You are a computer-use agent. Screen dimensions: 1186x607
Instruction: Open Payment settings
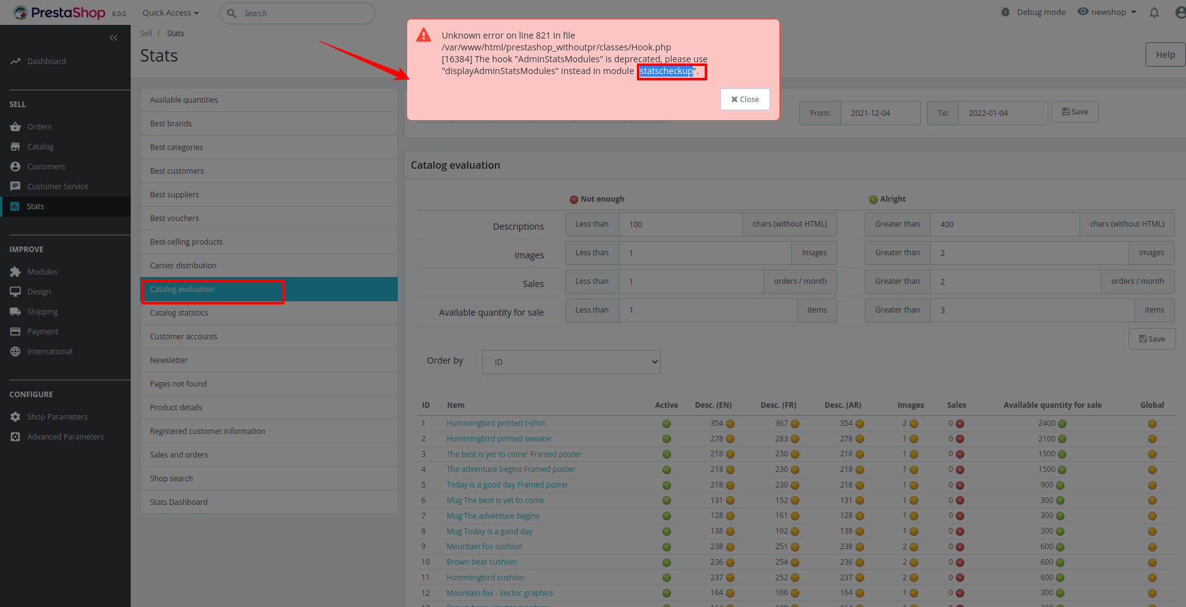tap(41, 331)
